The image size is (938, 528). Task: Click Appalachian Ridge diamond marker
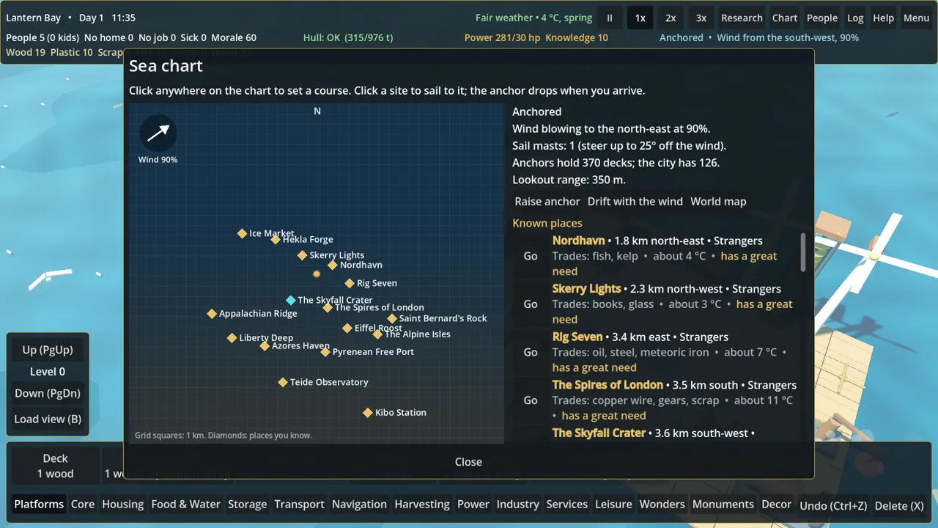(x=212, y=313)
